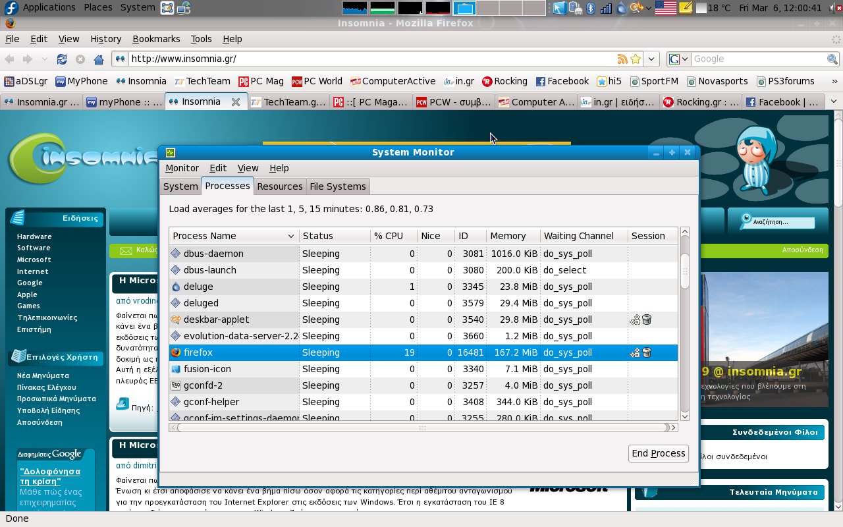Switch to the File Systems tab

(337, 186)
